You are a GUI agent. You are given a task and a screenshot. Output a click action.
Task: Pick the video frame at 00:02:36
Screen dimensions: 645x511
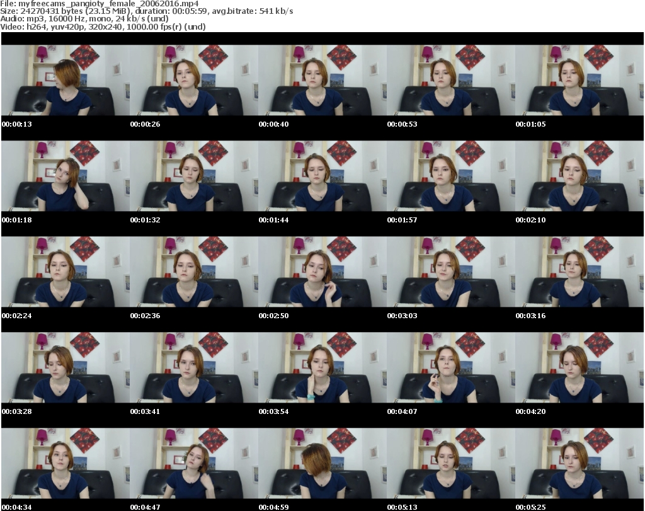194,272
